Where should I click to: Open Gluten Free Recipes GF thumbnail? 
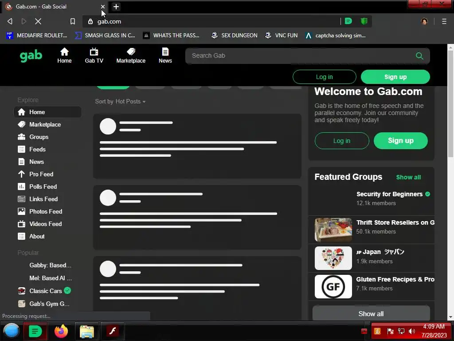point(333,286)
